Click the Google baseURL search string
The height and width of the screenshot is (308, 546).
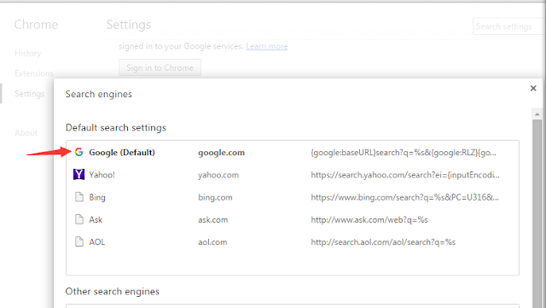404,153
